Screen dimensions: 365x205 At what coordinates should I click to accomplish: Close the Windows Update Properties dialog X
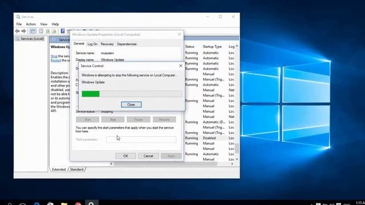click(x=179, y=34)
